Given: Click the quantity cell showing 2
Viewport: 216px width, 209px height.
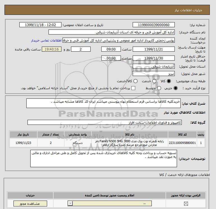Looking at the screenshot, I should click(x=51, y=143).
